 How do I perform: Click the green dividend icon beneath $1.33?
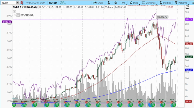coord(120,105)
